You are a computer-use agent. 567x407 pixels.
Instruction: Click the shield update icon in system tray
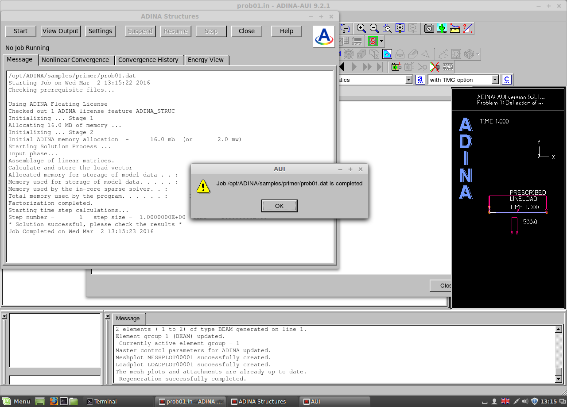tap(535, 401)
